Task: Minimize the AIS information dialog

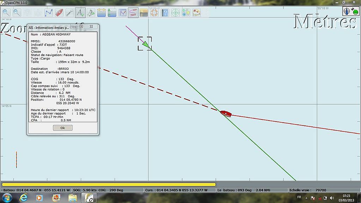Action: (x=74, y=27)
